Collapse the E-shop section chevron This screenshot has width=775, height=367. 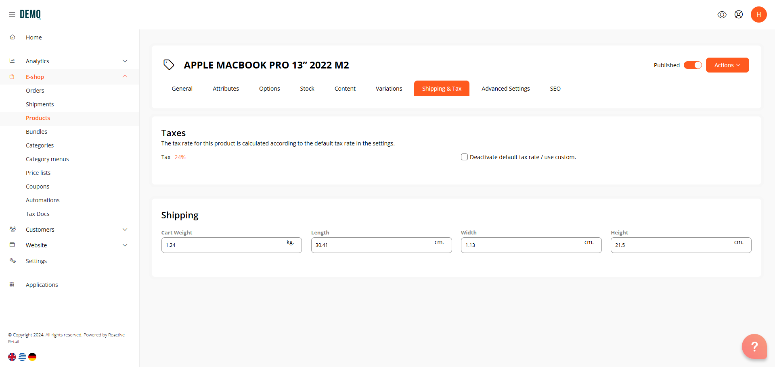click(125, 77)
